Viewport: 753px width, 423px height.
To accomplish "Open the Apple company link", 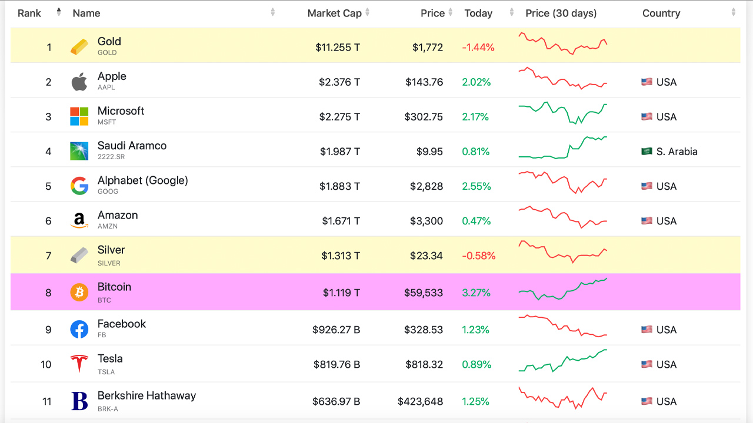I will pos(112,76).
